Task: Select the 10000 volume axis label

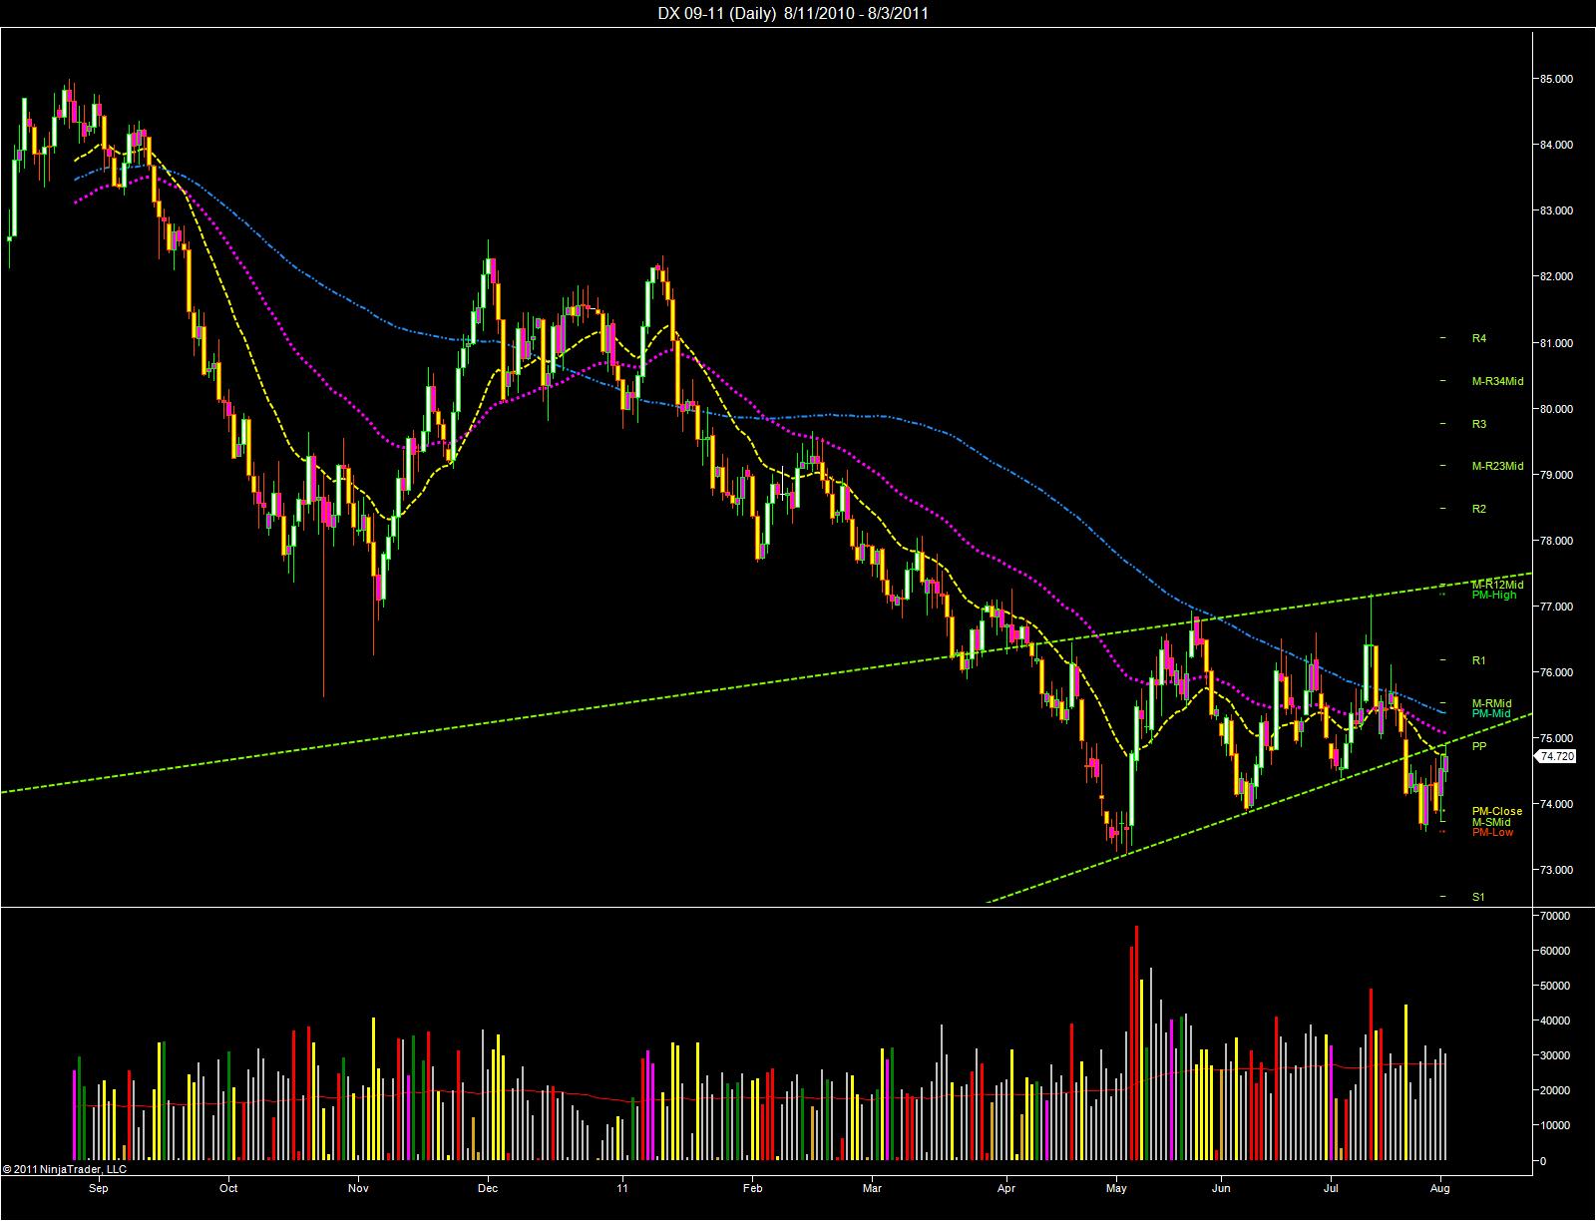Action: (x=1556, y=1125)
